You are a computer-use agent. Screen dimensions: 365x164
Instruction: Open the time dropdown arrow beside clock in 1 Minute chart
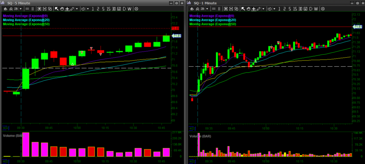(x=274, y=8)
